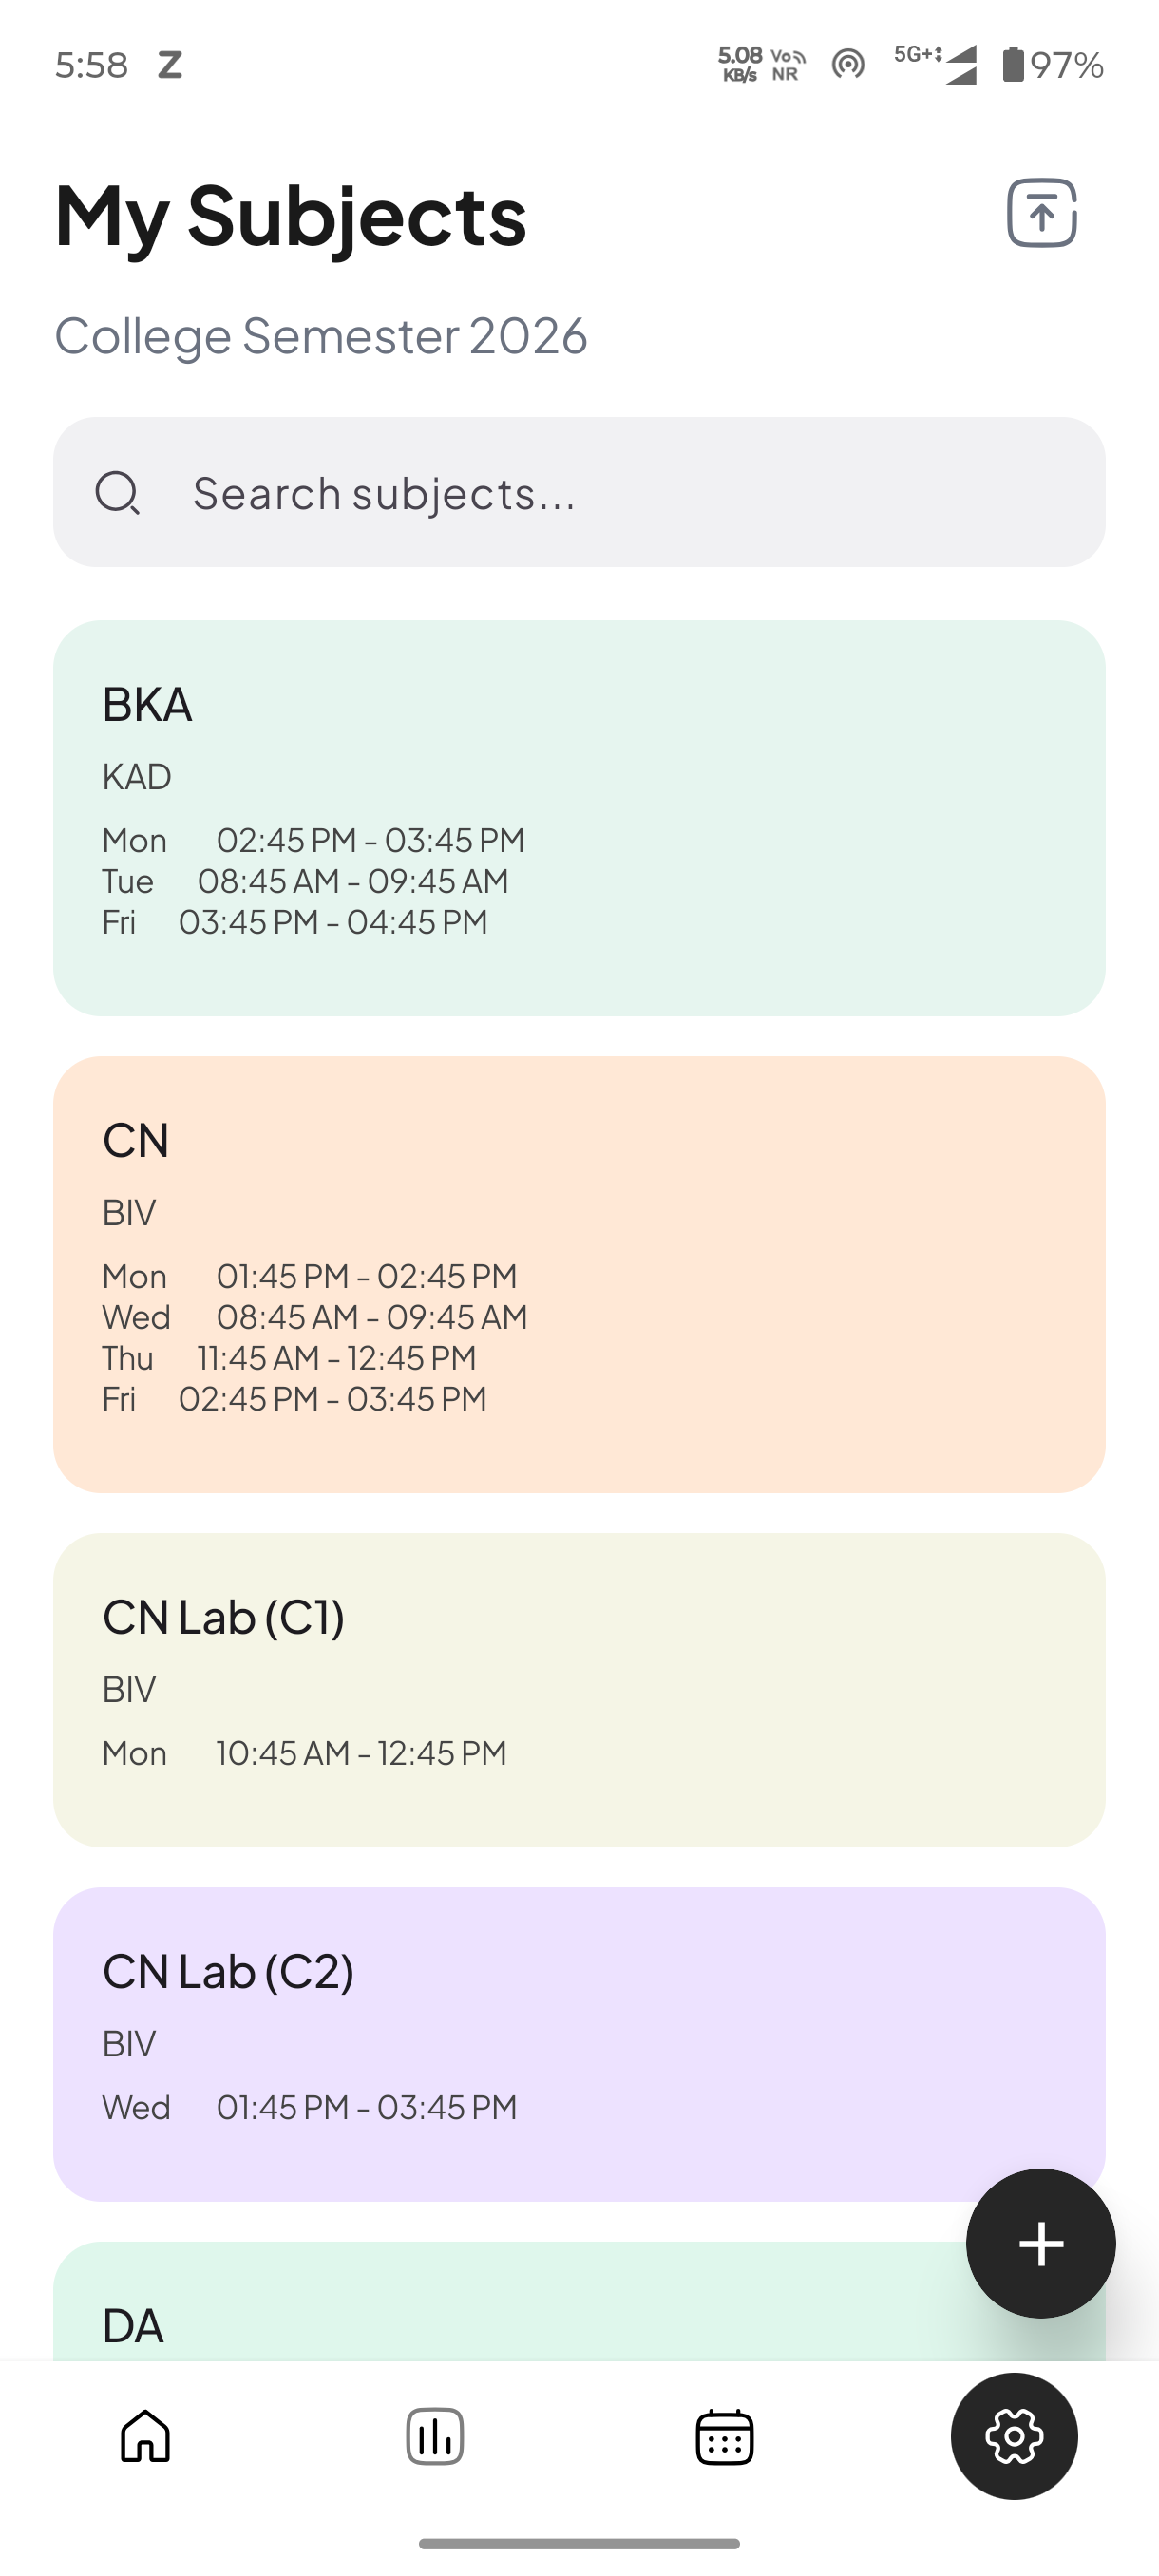Open the calendar tab in bottom bar
The width and height of the screenshot is (1159, 2576).
[x=724, y=2436]
